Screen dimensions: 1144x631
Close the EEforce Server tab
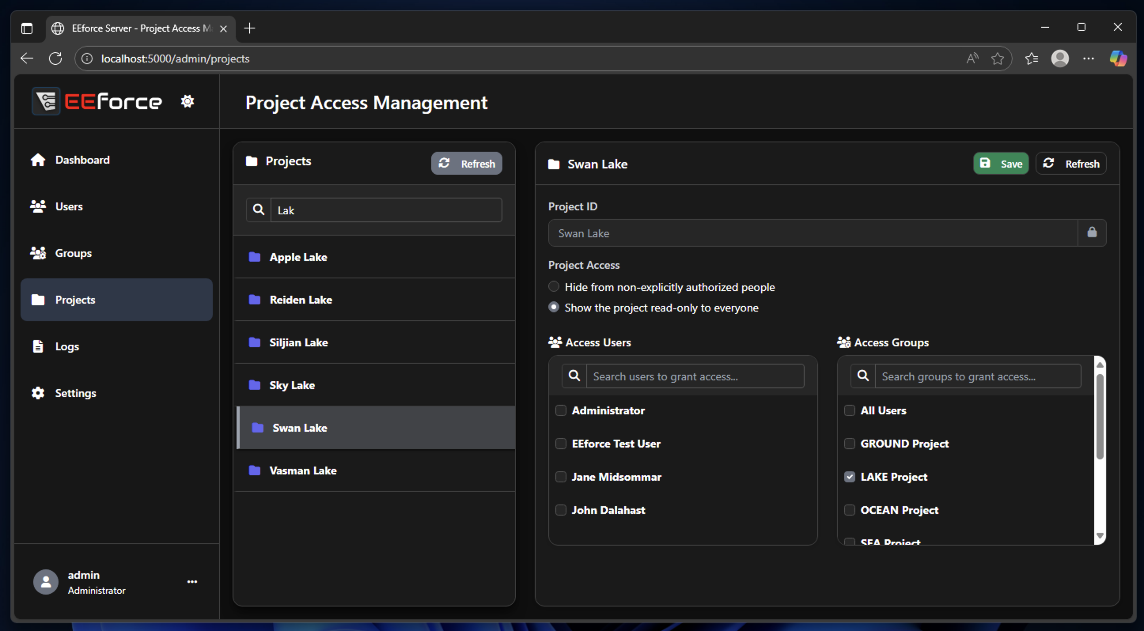[x=223, y=29]
